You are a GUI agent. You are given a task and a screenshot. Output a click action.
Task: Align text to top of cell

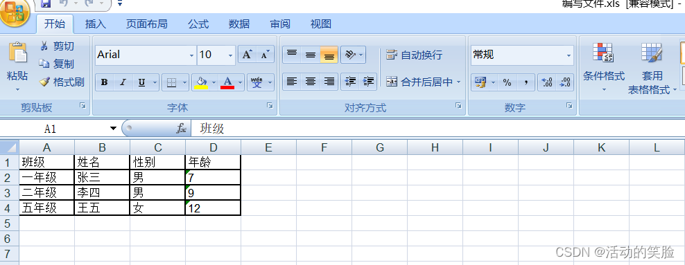click(292, 55)
